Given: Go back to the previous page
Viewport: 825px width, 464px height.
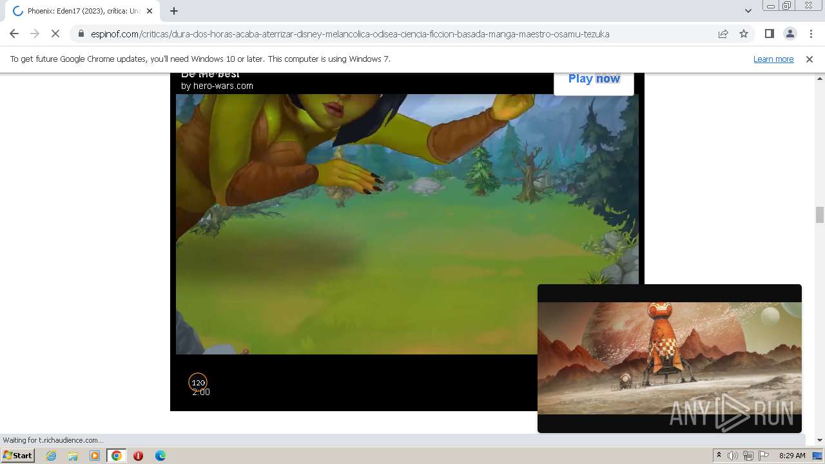Looking at the screenshot, I should (14, 34).
